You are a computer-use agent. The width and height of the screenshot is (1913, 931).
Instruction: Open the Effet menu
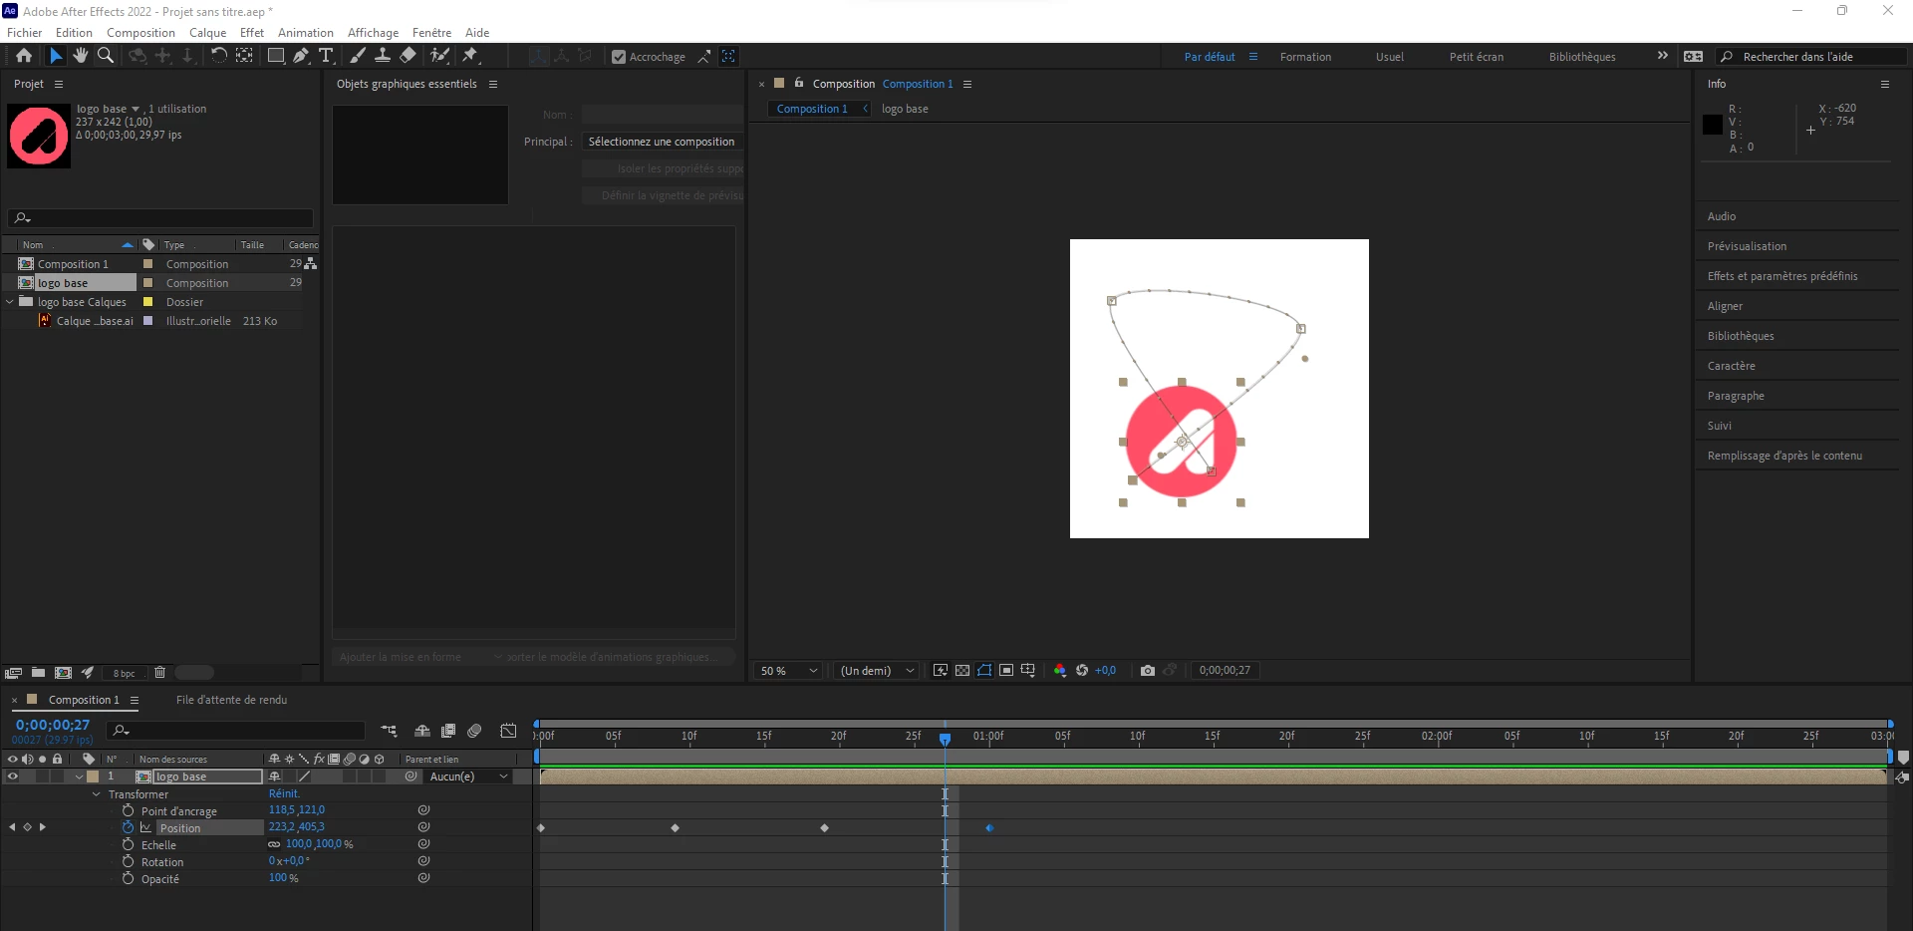[x=252, y=33]
